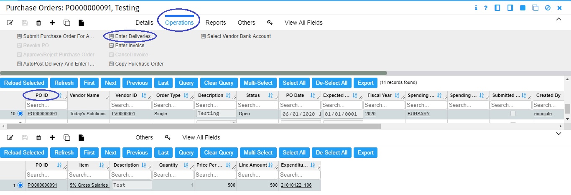This screenshot has width=571, height=195.
Task: Sort purchase orders by the Vendor ID column icon
Action: 144,96
